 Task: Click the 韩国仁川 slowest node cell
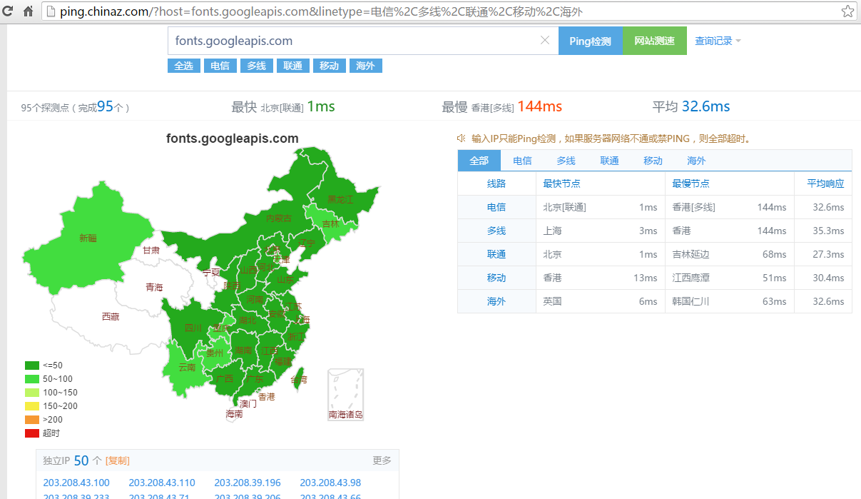click(691, 301)
